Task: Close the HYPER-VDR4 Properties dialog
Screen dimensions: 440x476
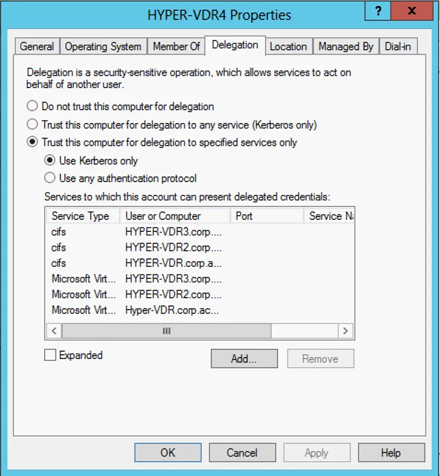Action: tap(412, 11)
